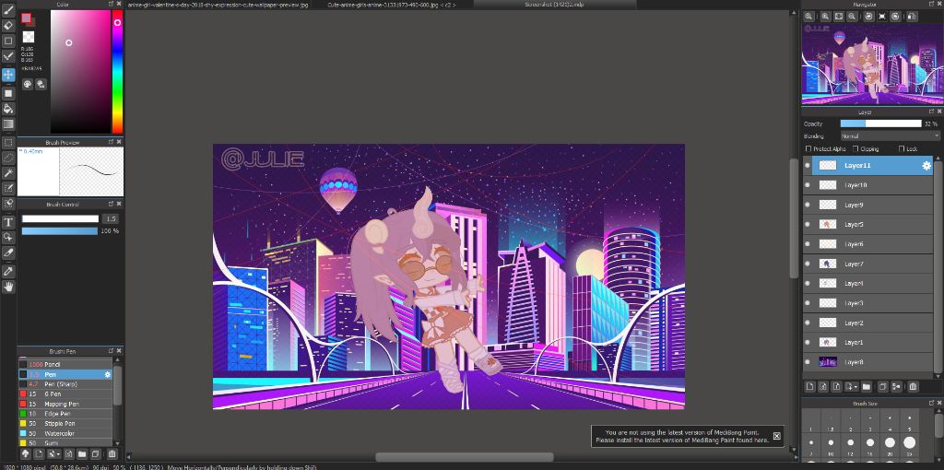Open brush folder icon in Brush panel
Image resolution: width=944 pixels, height=470 pixels.
[x=82, y=453]
